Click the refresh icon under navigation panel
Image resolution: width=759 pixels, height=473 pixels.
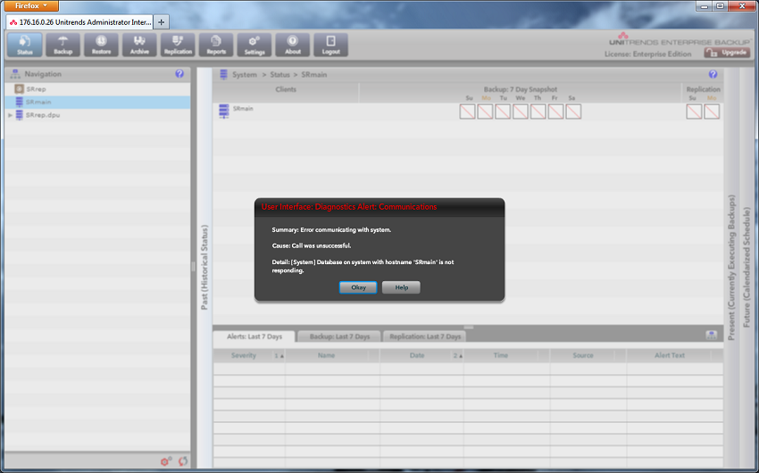[x=183, y=461]
